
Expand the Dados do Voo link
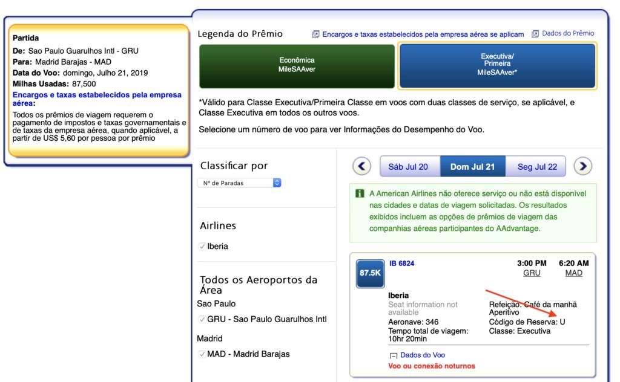423,355
